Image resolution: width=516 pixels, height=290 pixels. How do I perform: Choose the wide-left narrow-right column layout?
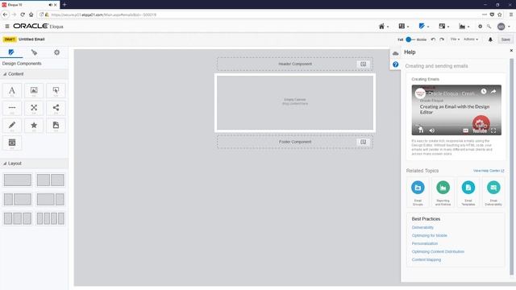tap(50, 199)
